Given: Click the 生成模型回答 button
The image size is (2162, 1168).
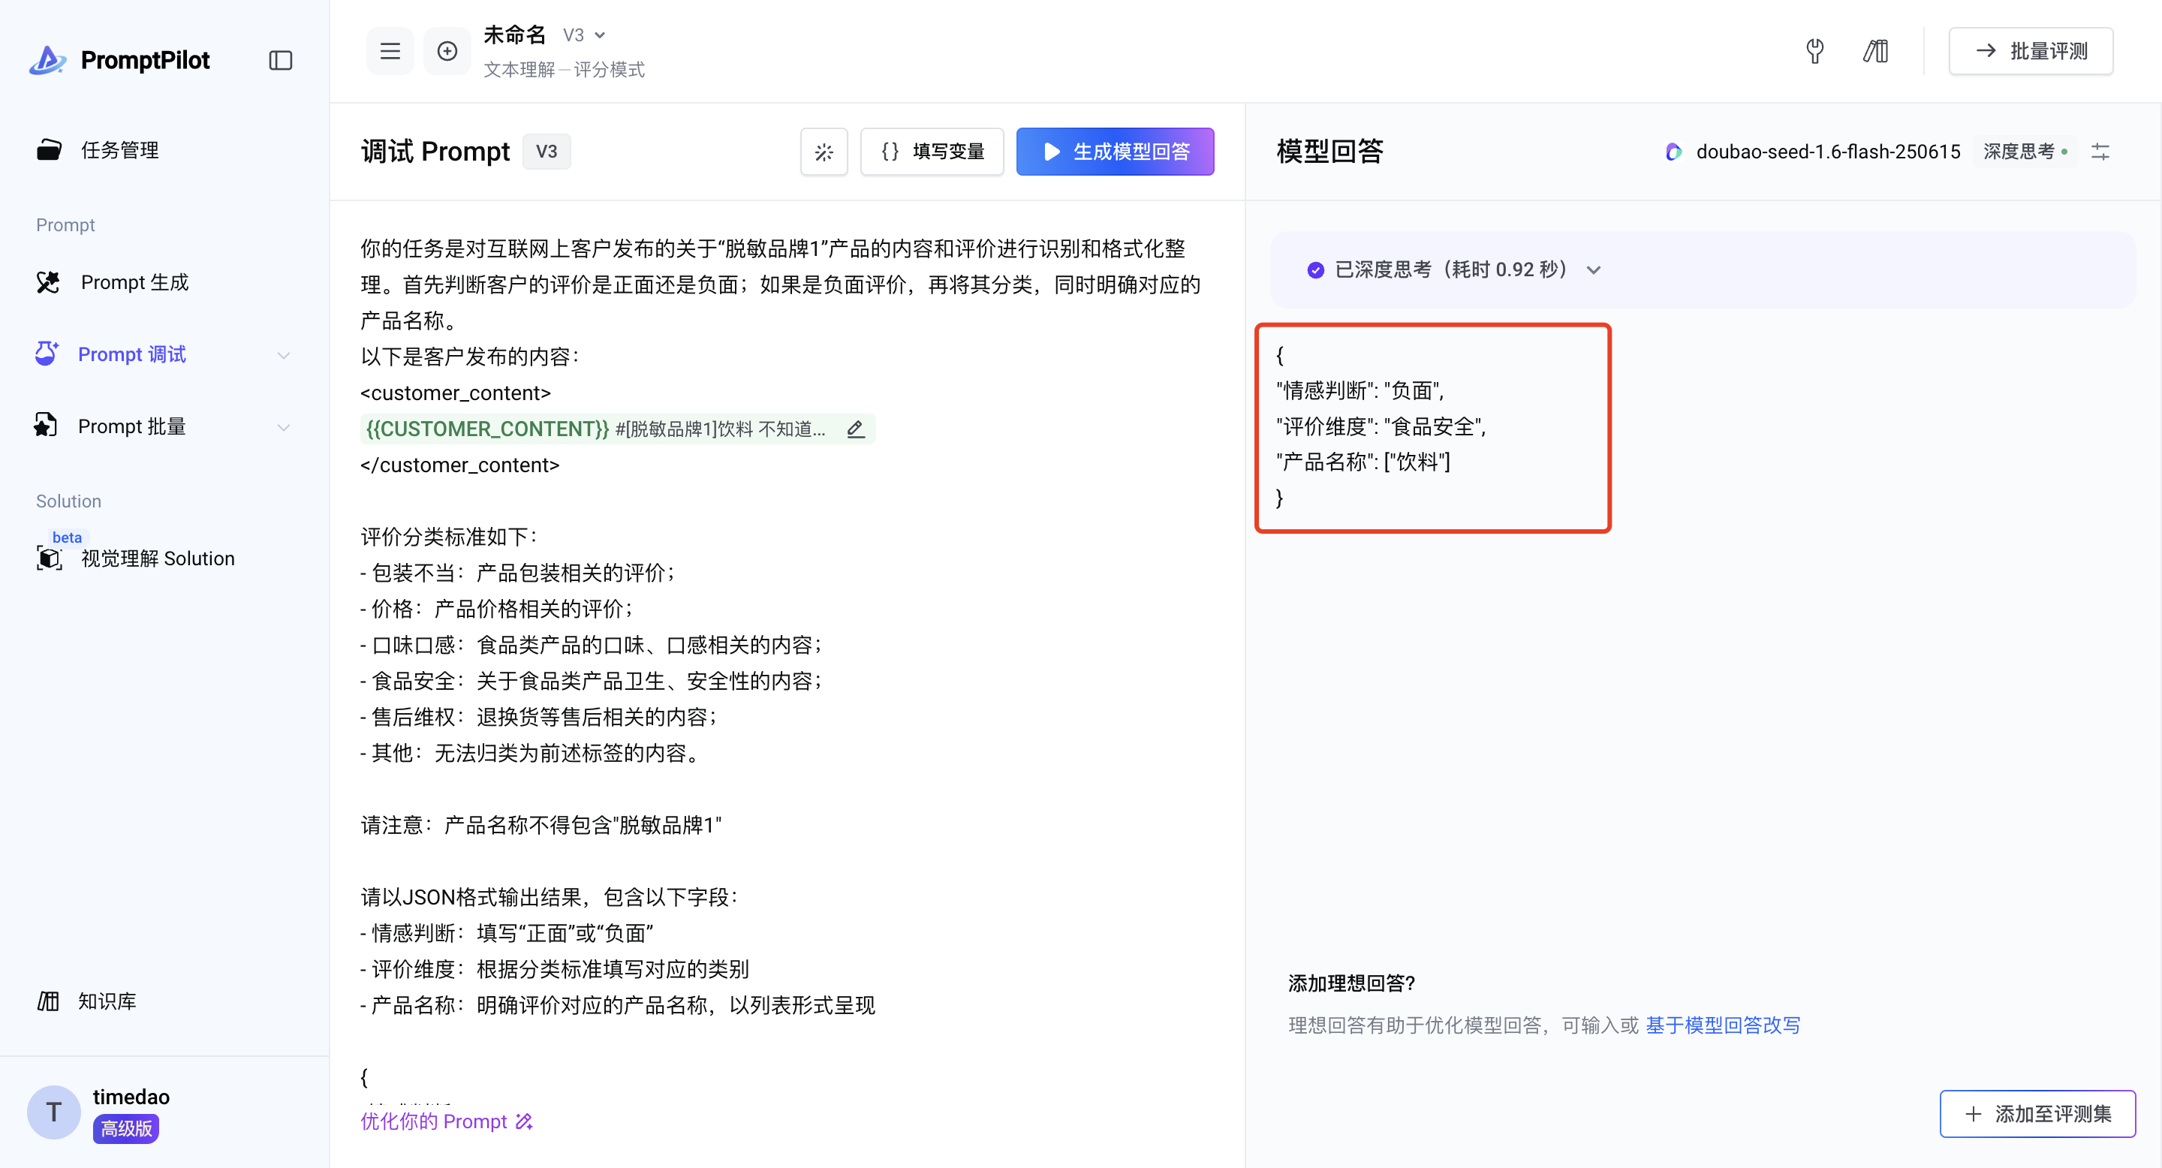Looking at the screenshot, I should click(x=1114, y=152).
